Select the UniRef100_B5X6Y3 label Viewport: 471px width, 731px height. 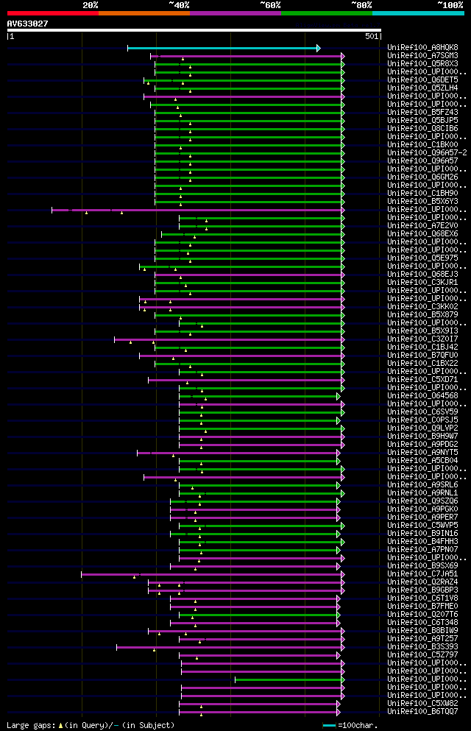coord(422,202)
